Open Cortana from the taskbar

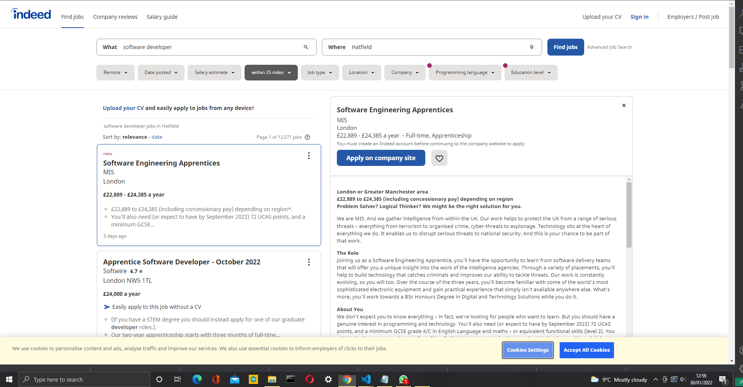coord(159,379)
